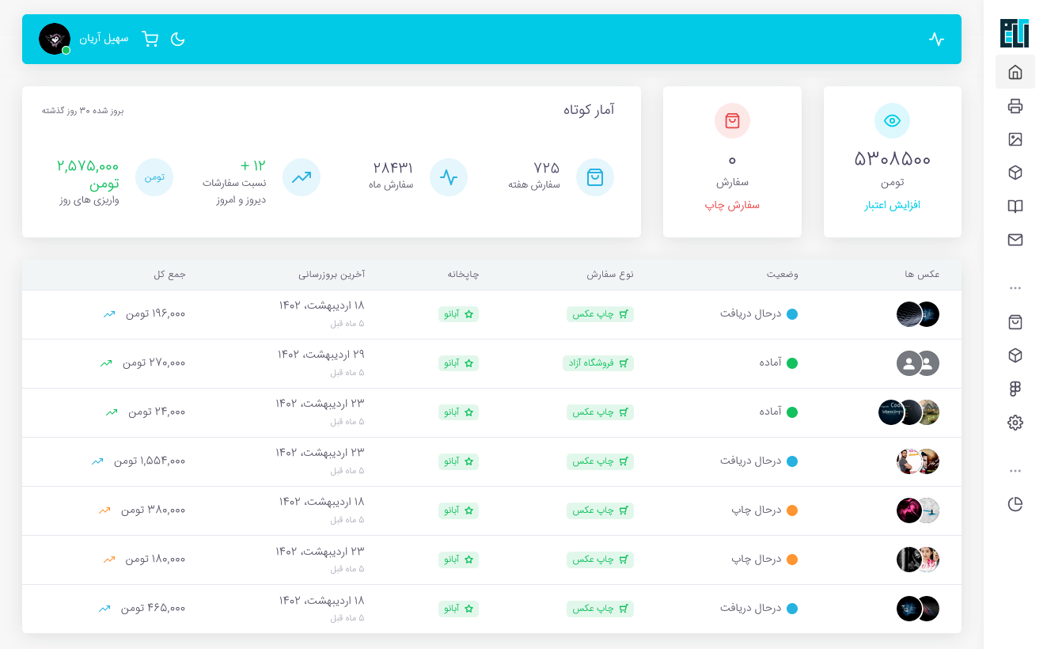Click the activity pulse icon in header
The width and height of the screenshot is (1047, 649).
pyautogui.click(x=937, y=39)
